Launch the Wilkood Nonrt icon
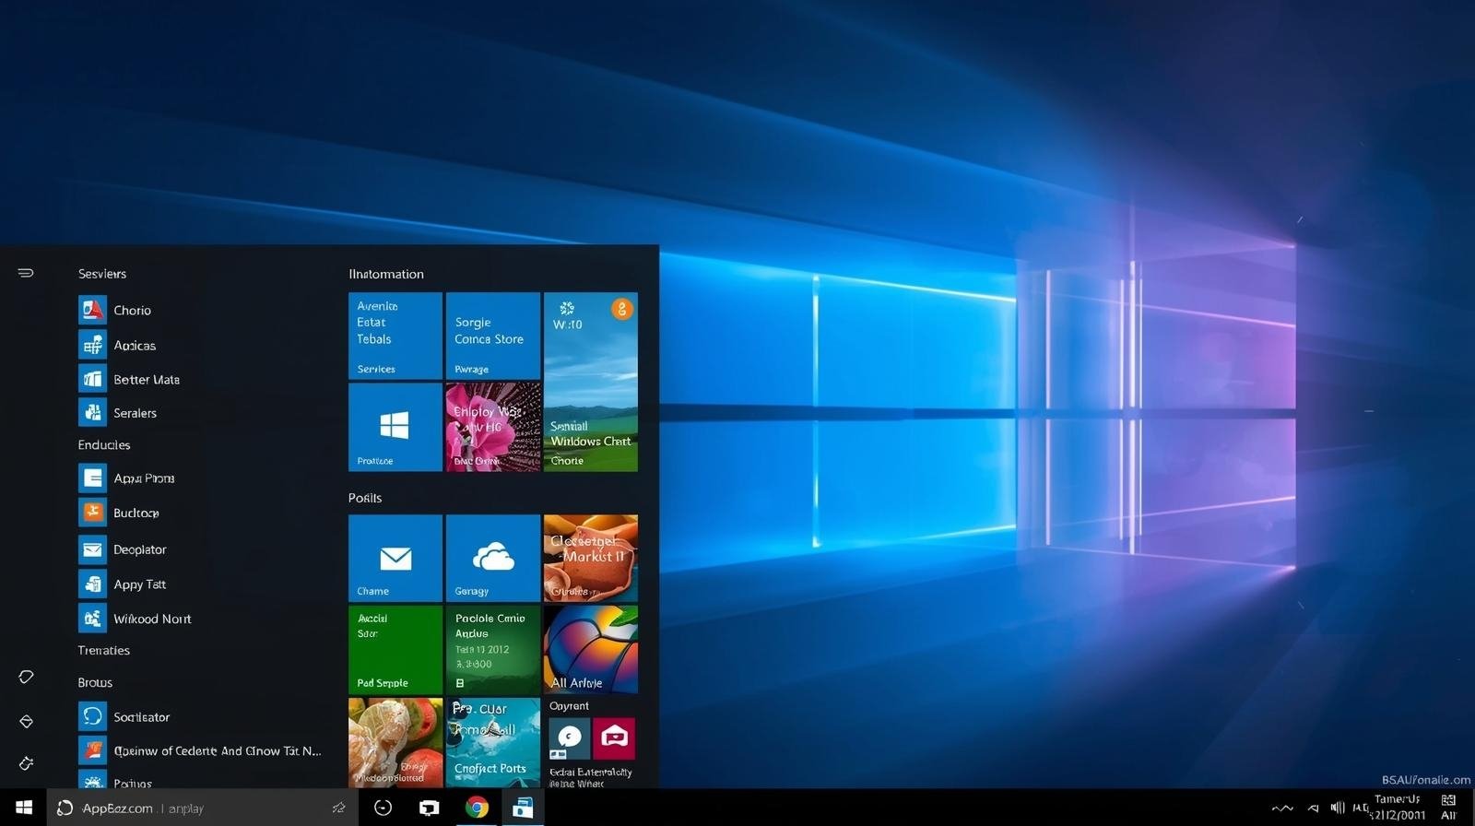The width and height of the screenshot is (1475, 826). coord(92,619)
